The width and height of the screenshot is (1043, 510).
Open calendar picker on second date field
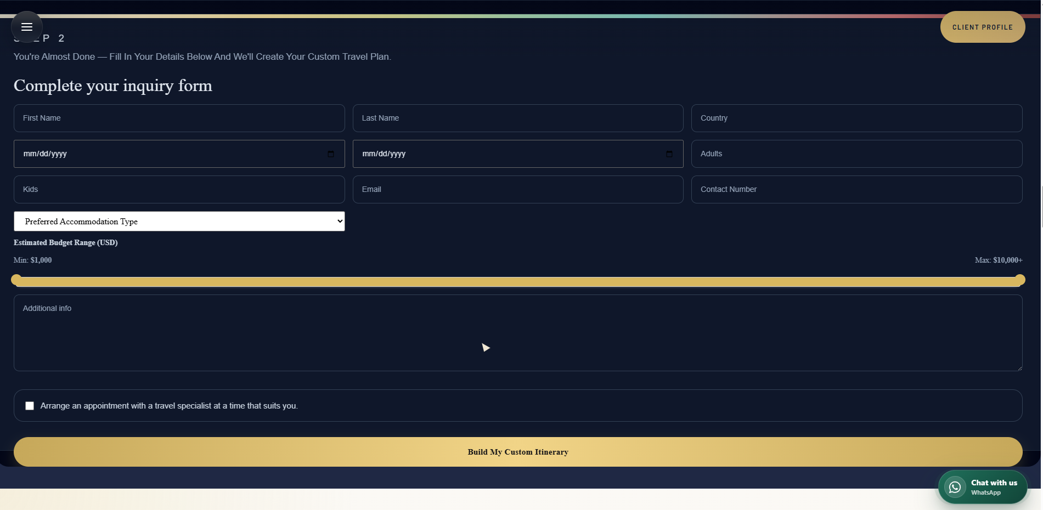pyautogui.click(x=669, y=154)
